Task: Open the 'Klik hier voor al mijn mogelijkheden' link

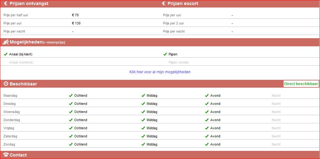Action: pyautogui.click(x=160, y=72)
